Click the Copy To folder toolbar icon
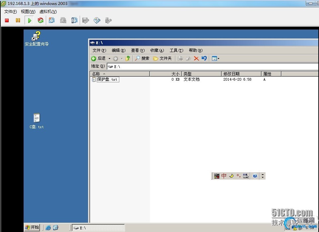This screenshot has height=232, width=319. [x=188, y=58]
